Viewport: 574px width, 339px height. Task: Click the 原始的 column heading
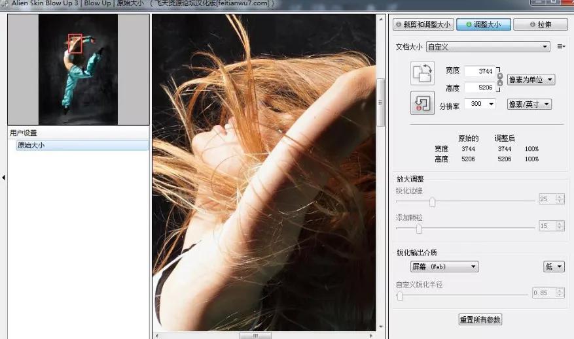468,138
